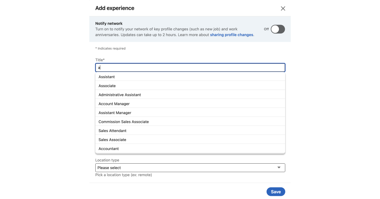The image size is (380, 199).
Task: Choose Assistant Manager title suggestion
Action: [x=115, y=113]
